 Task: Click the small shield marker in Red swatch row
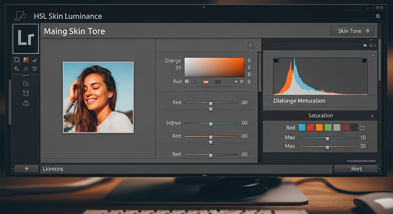click(236, 82)
